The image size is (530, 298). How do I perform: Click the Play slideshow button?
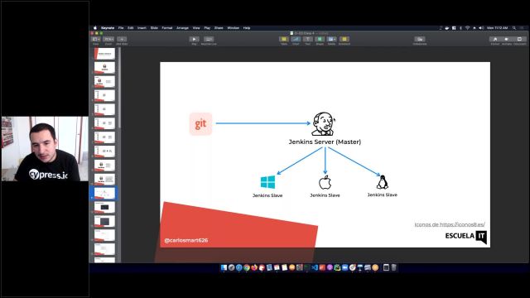point(194,39)
